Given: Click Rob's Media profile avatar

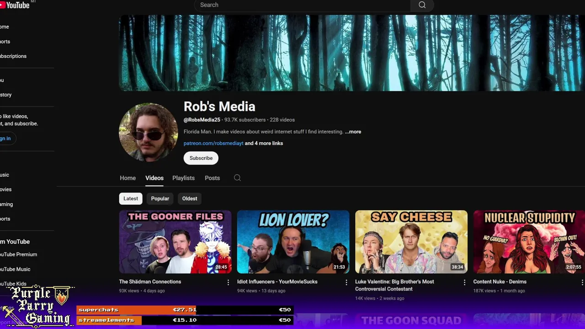Looking at the screenshot, I should coord(148,132).
